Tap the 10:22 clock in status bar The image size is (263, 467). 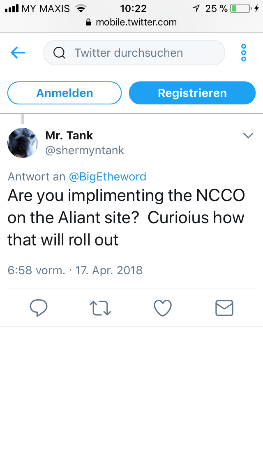click(x=133, y=8)
